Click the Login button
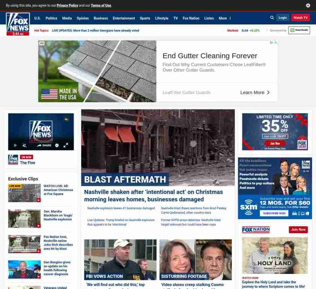The width and height of the screenshot is (316, 289). 283,18
